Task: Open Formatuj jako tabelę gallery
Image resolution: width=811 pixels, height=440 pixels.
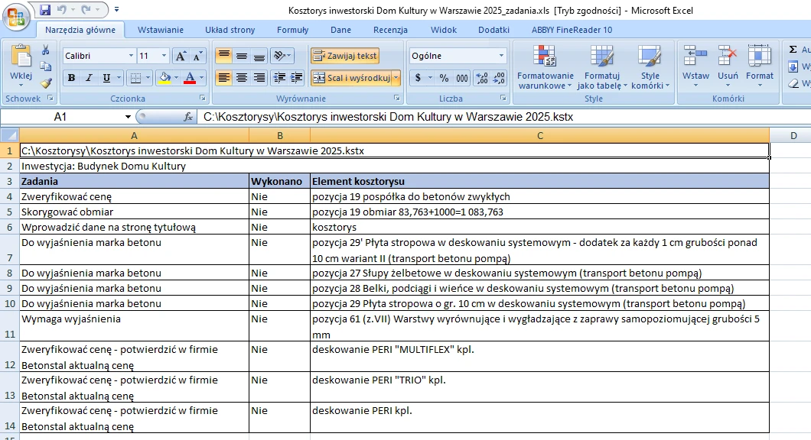Action: (601, 67)
